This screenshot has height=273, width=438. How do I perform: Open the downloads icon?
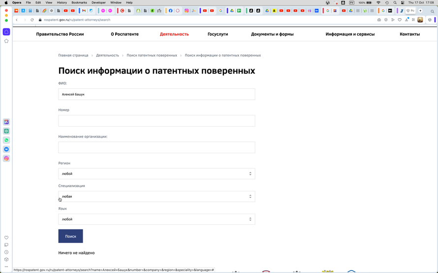tap(407, 20)
